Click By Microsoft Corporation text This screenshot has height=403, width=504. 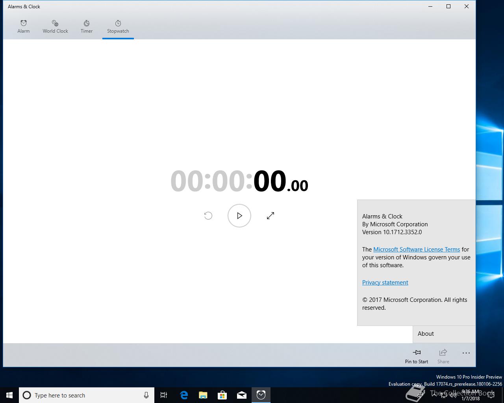point(395,224)
